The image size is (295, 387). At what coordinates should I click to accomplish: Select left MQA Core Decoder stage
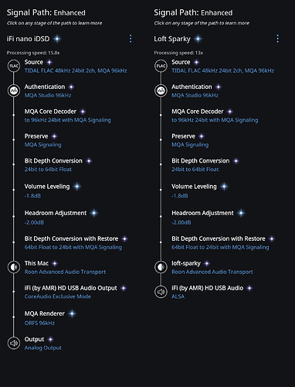(68, 115)
